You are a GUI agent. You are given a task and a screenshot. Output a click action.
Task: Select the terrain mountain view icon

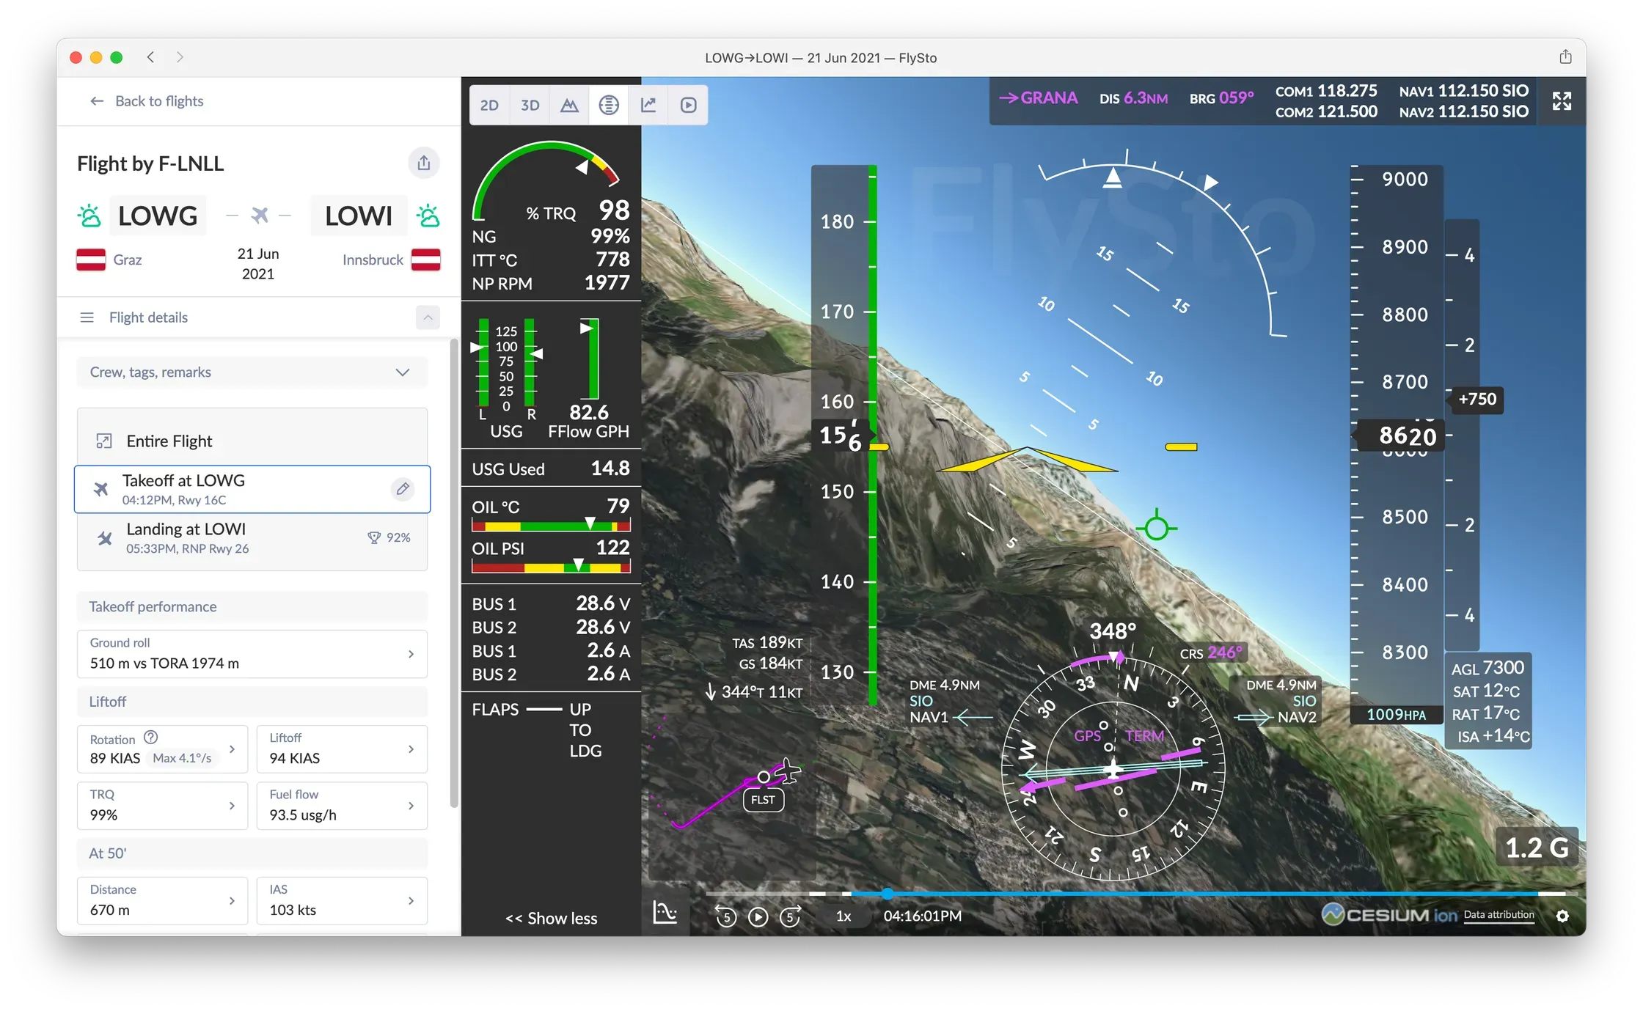coord(569,105)
